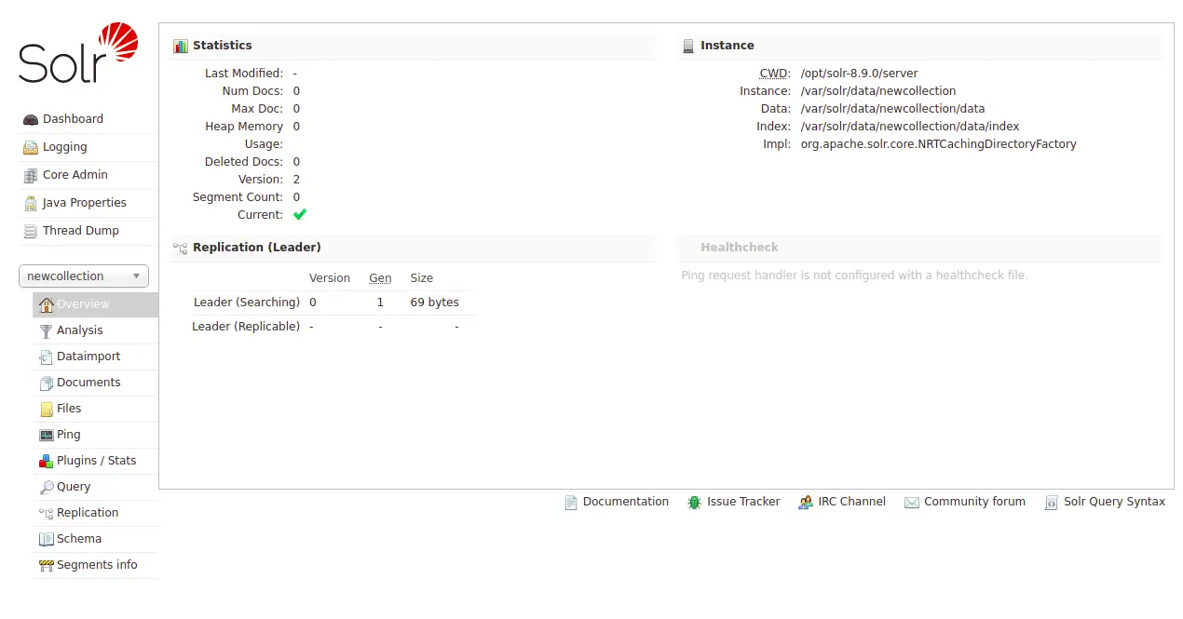Open Plugins / Stats
Image resolution: width=1183 pixels, height=619 pixels.
tap(97, 461)
